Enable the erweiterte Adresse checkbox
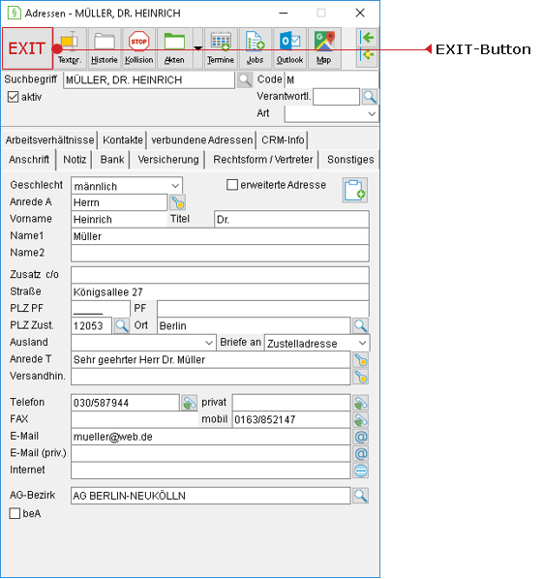Image resolution: width=542 pixels, height=579 pixels. [x=232, y=185]
